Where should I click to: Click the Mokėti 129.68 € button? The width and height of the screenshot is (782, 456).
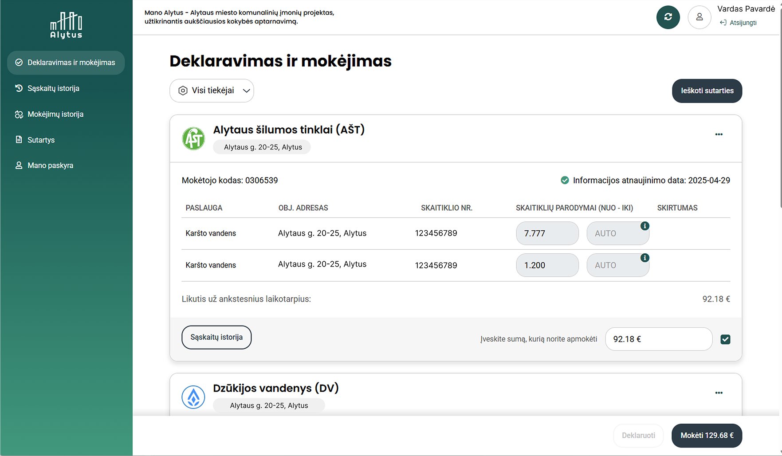click(x=707, y=436)
